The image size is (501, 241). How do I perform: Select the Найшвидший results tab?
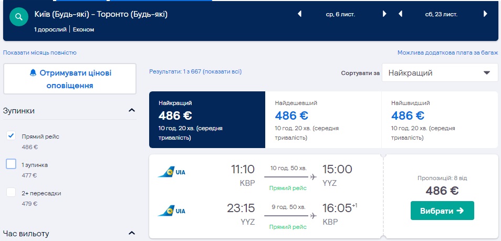tap(439, 120)
